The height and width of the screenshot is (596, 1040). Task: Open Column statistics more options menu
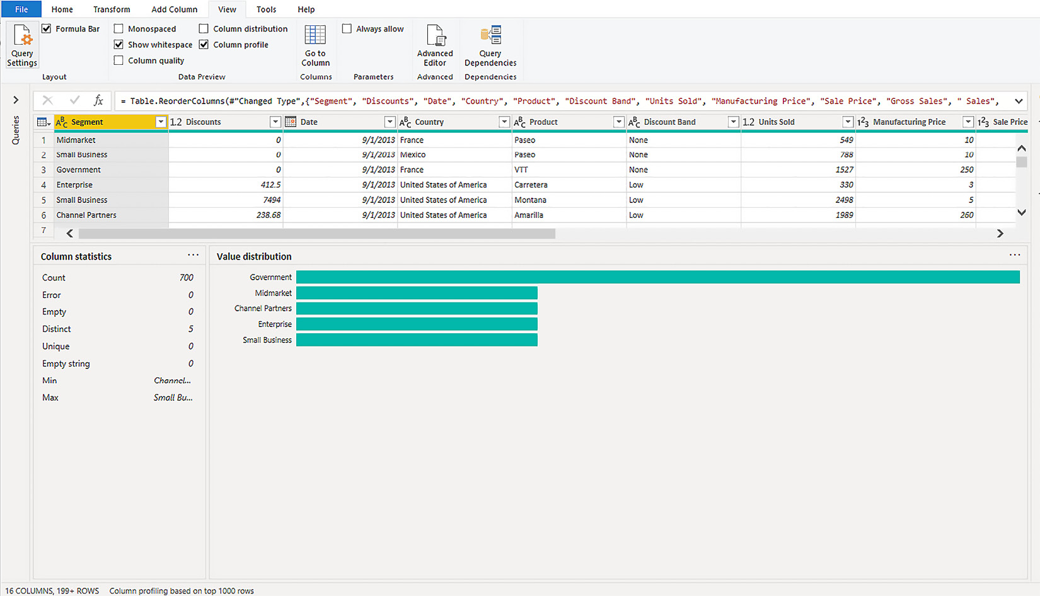pyautogui.click(x=193, y=255)
